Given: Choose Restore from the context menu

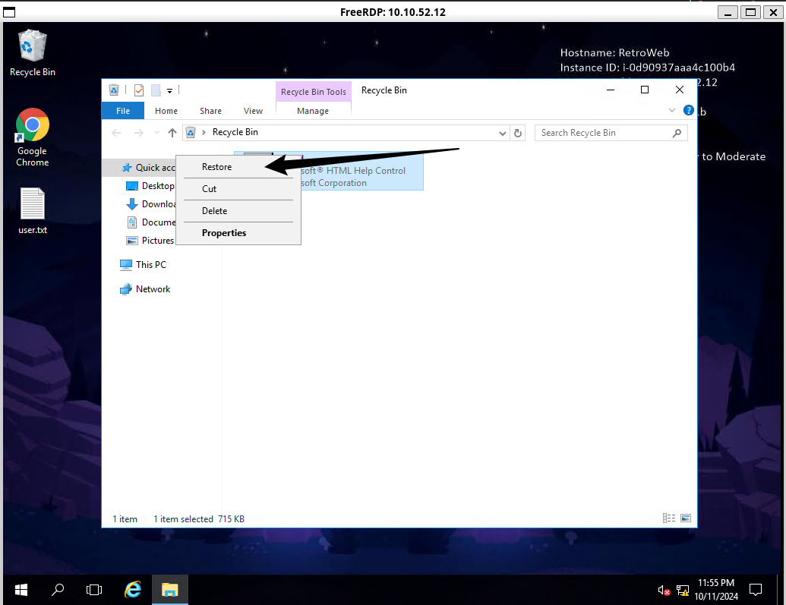Looking at the screenshot, I should (217, 167).
